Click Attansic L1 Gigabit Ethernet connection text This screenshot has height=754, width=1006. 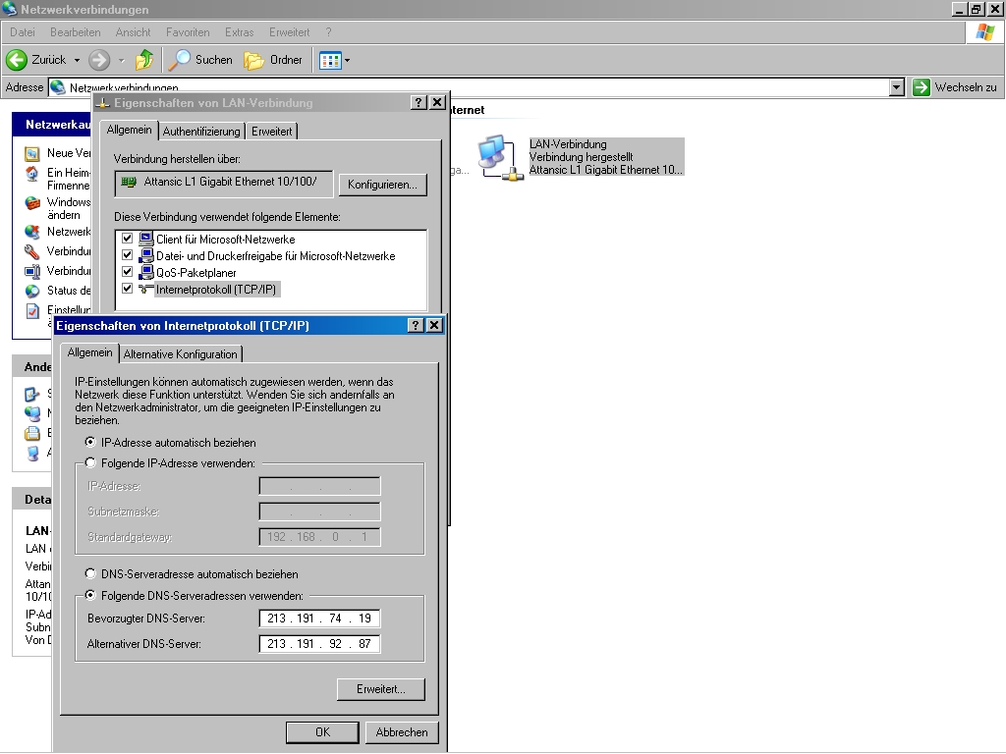pyautogui.click(x=605, y=170)
